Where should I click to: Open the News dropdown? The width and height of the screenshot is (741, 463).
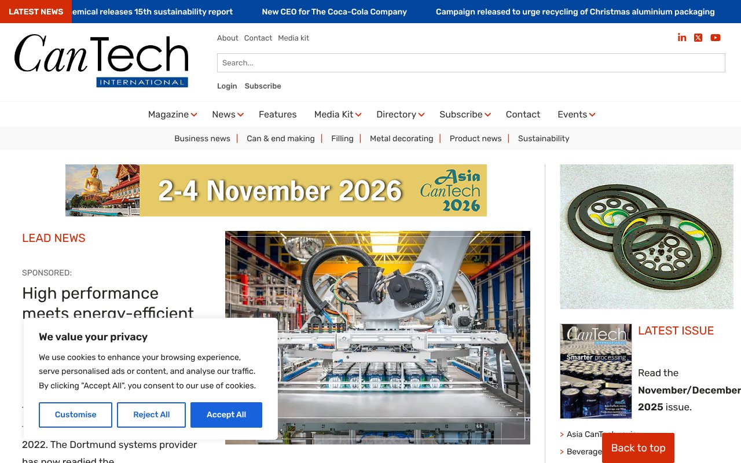(223, 114)
